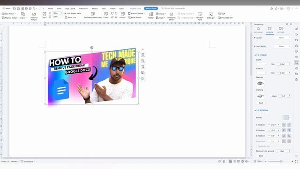Screen dimensions: 300x169
Task: Open the Group dropdown
Action: [161, 14]
